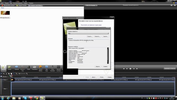Open Skype from the taskbar
Image resolution: width=177 pixels, height=100 pixels.
coord(25,98)
